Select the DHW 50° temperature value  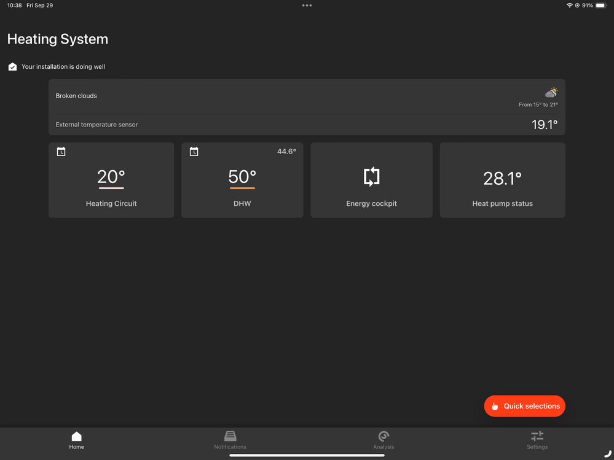242,177
